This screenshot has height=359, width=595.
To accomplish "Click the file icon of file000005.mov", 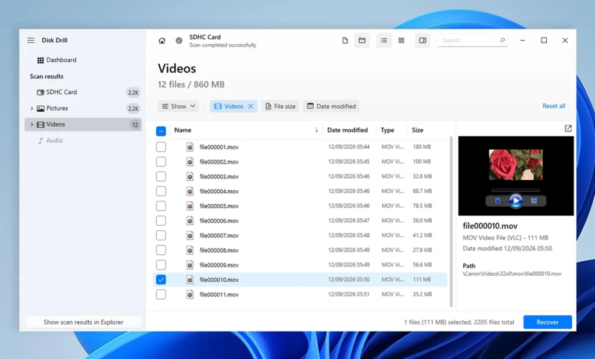I will pos(190,206).
